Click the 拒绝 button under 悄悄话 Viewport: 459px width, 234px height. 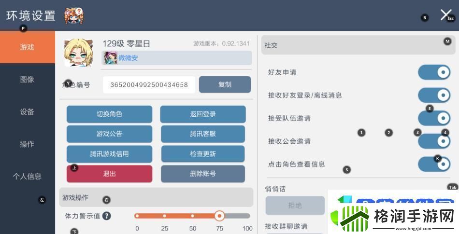[295, 206]
